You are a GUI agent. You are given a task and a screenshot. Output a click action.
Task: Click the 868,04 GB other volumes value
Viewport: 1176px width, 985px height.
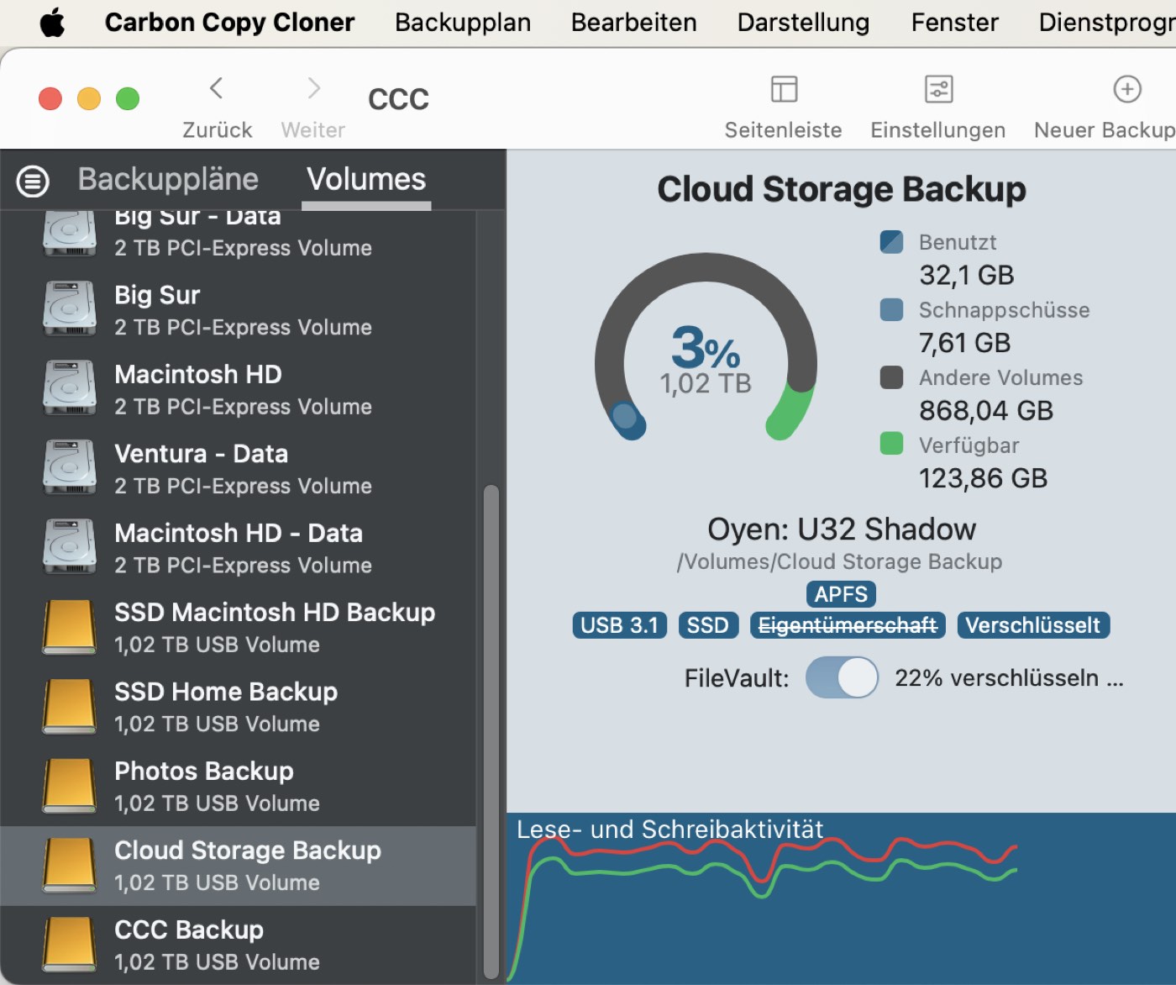click(x=986, y=411)
